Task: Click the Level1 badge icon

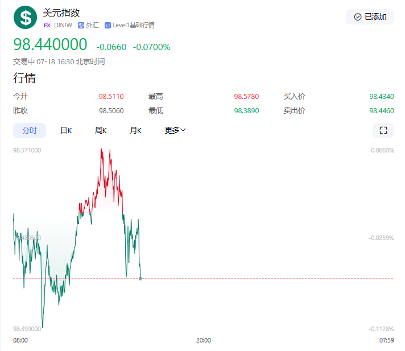Action: pyautogui.click(x=108, y=25)
